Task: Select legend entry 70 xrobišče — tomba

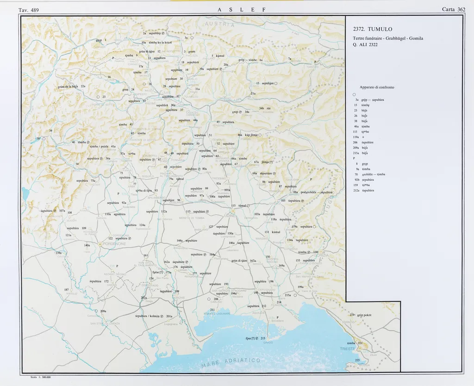Action: point(369,174)
